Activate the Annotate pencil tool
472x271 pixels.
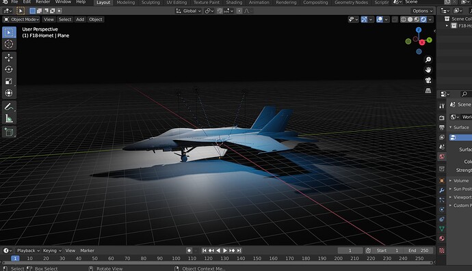[9, 106]
